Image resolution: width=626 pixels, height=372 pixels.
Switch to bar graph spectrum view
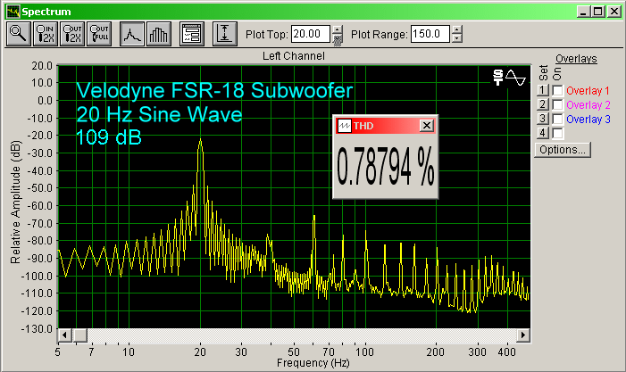point(159,34)
